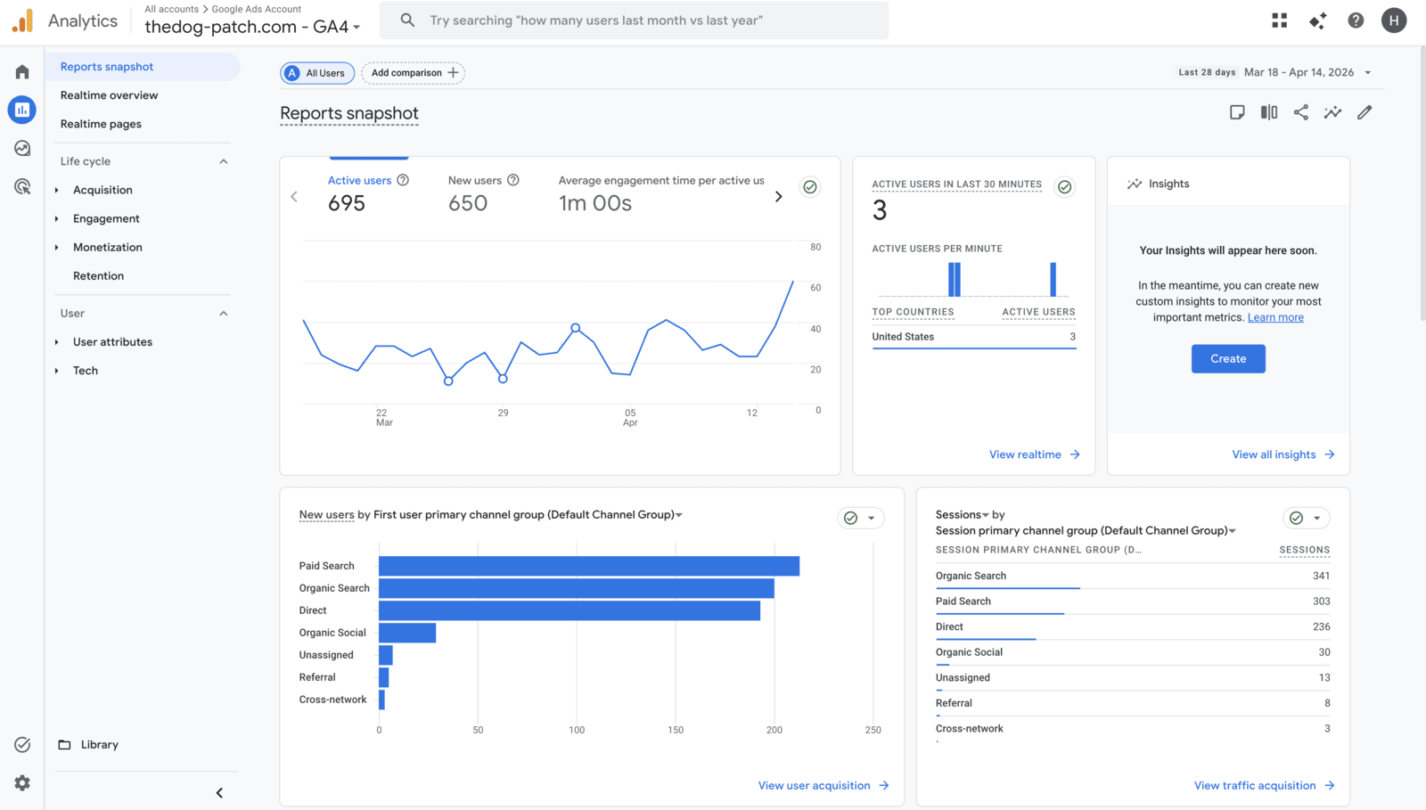The height and width of the screenshot is (810, 1426).
Task: Follow the Learn more link
Action: (x=1275, y=318)
